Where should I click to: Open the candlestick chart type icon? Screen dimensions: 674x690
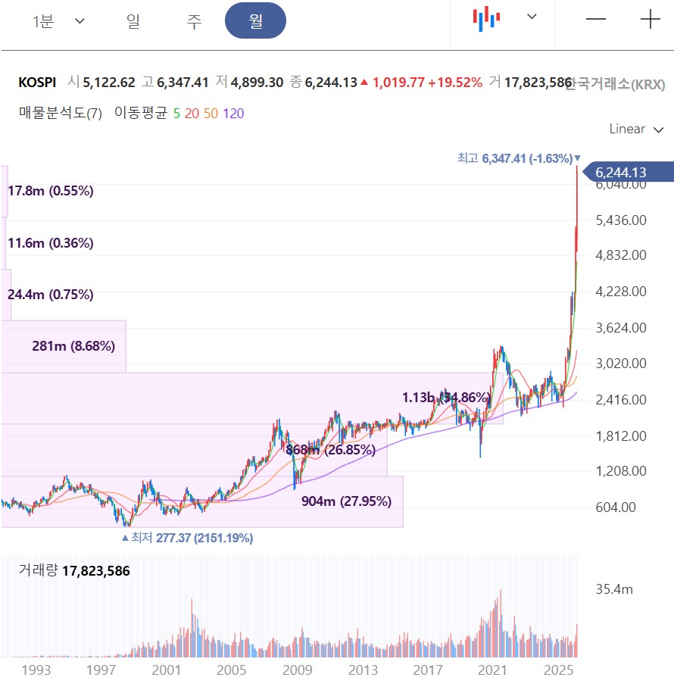coord(487,18)
